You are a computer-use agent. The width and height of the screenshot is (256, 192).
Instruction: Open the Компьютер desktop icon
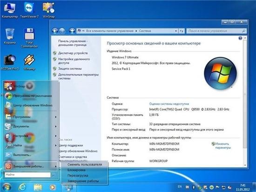coord(10,10)
